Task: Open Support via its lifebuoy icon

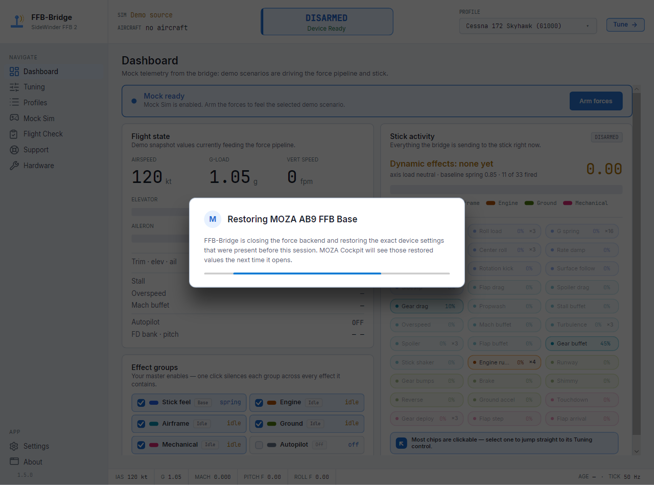Action: tap(14, 150)
